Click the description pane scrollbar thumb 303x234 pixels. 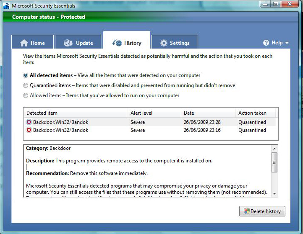(274, 162)
